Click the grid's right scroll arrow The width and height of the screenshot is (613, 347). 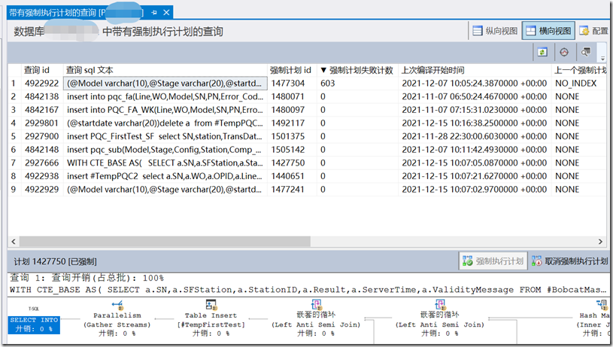600,242
